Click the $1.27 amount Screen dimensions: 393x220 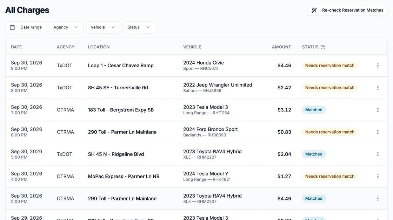coord(284,177)
